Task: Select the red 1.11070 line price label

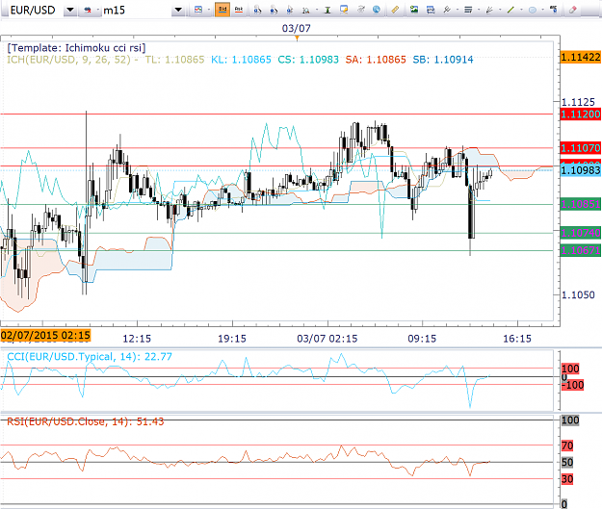Action: (x=581, y=147)
